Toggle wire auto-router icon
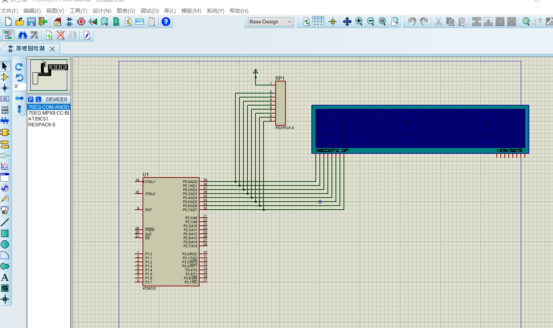 [x=8, y=35]
